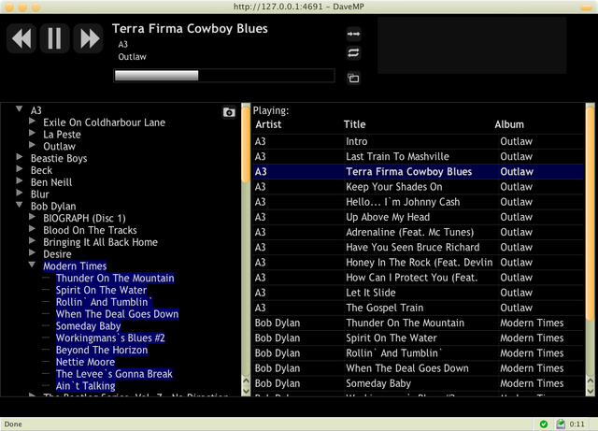Expand the Beastie Boys artist
This screenshot has width=598, height=431.
[20, 157]
